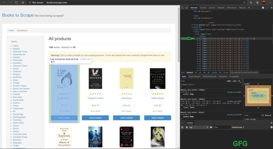The image size is (273, 149).
Task: Reload the page with the refresh icon
Action: point(17,2)
